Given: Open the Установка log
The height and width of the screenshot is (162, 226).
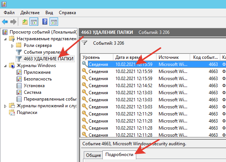Looking at the screenshot, I should coord(34,86).
